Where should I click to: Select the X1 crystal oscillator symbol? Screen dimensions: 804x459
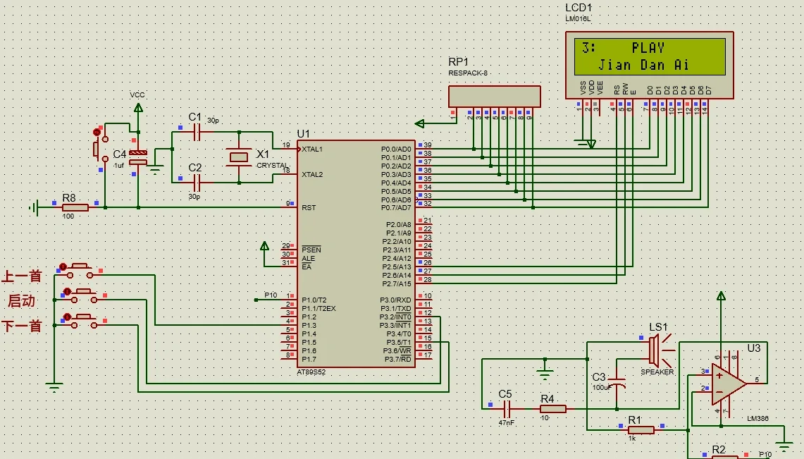239,157
